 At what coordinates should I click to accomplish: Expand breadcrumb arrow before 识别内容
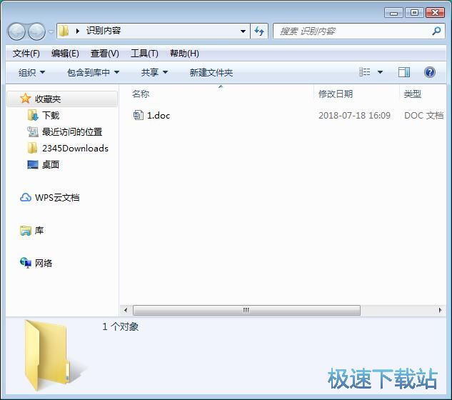[x=77, y=31]
